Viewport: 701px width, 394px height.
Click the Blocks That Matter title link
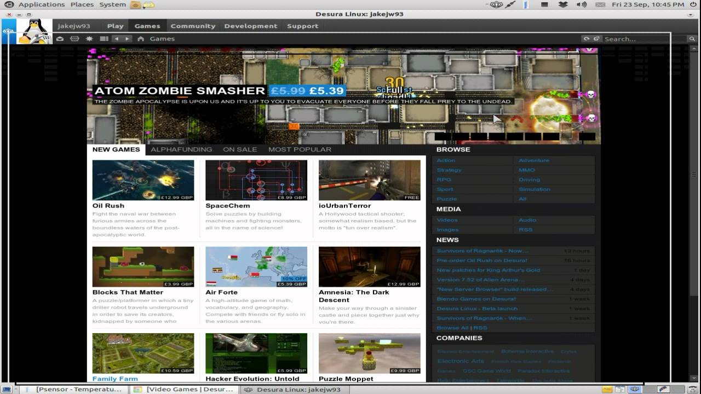click(128, 292)
